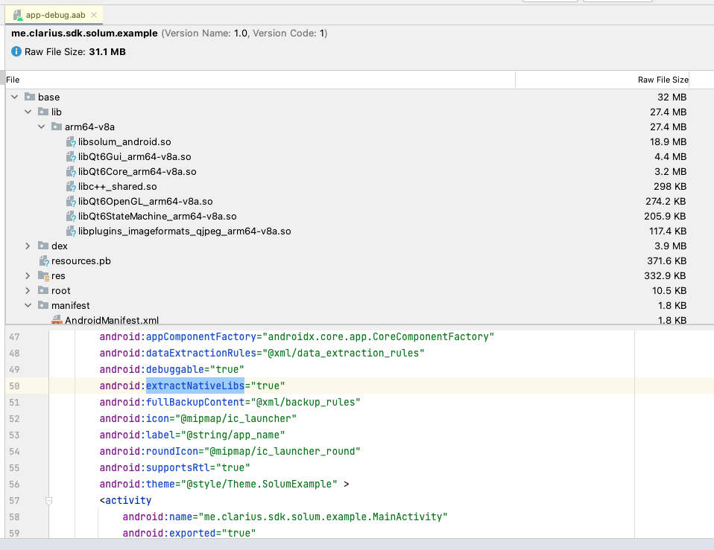Collapse the base tree node
714x550 pixels.
(13, 97)
